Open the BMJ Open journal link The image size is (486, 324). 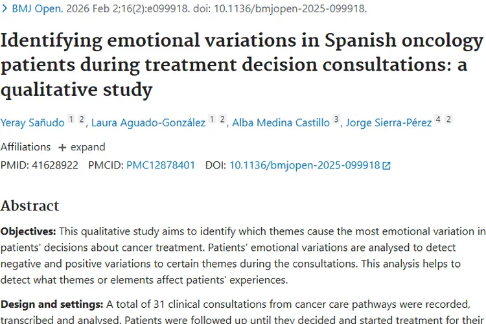36,9
